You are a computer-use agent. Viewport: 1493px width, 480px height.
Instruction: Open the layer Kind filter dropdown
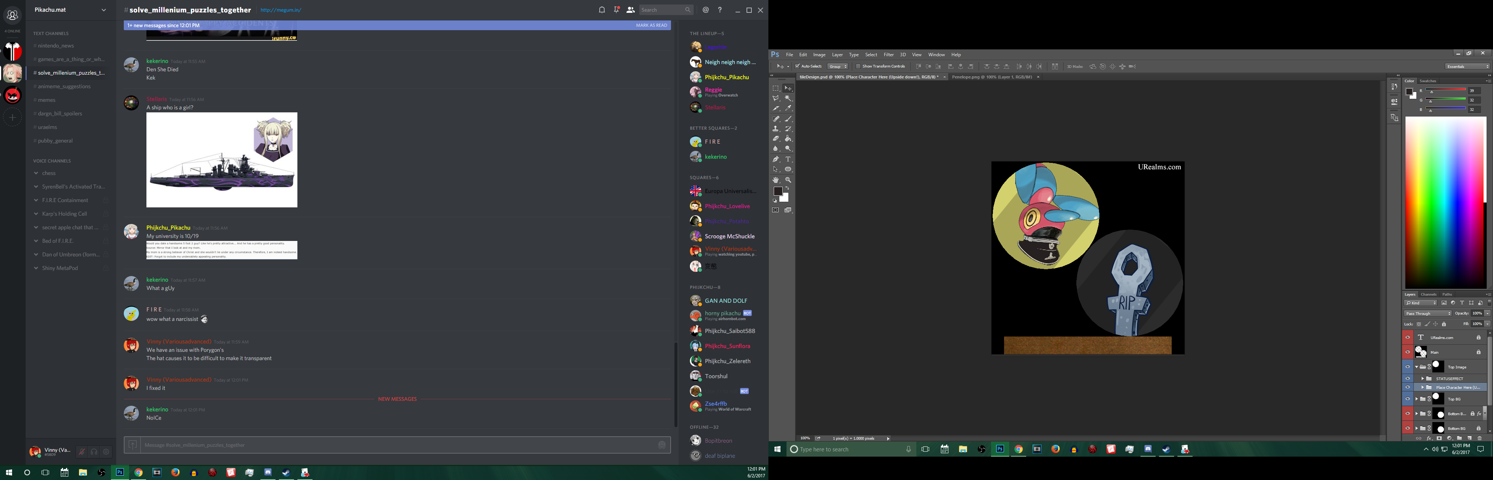coord(1421,303)
